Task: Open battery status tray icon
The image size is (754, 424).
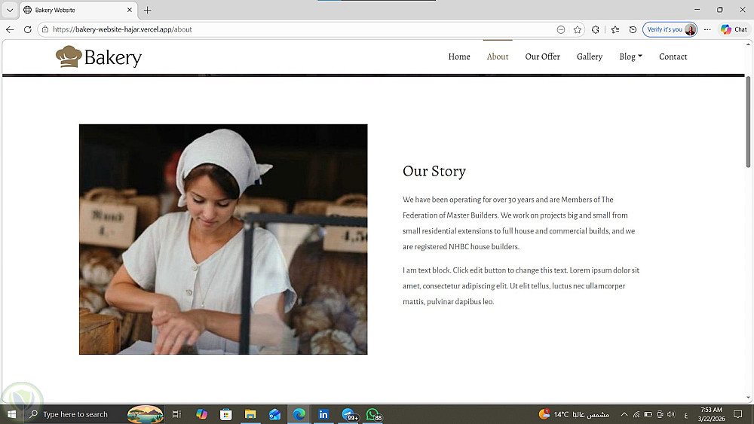Action: (648, 414)
